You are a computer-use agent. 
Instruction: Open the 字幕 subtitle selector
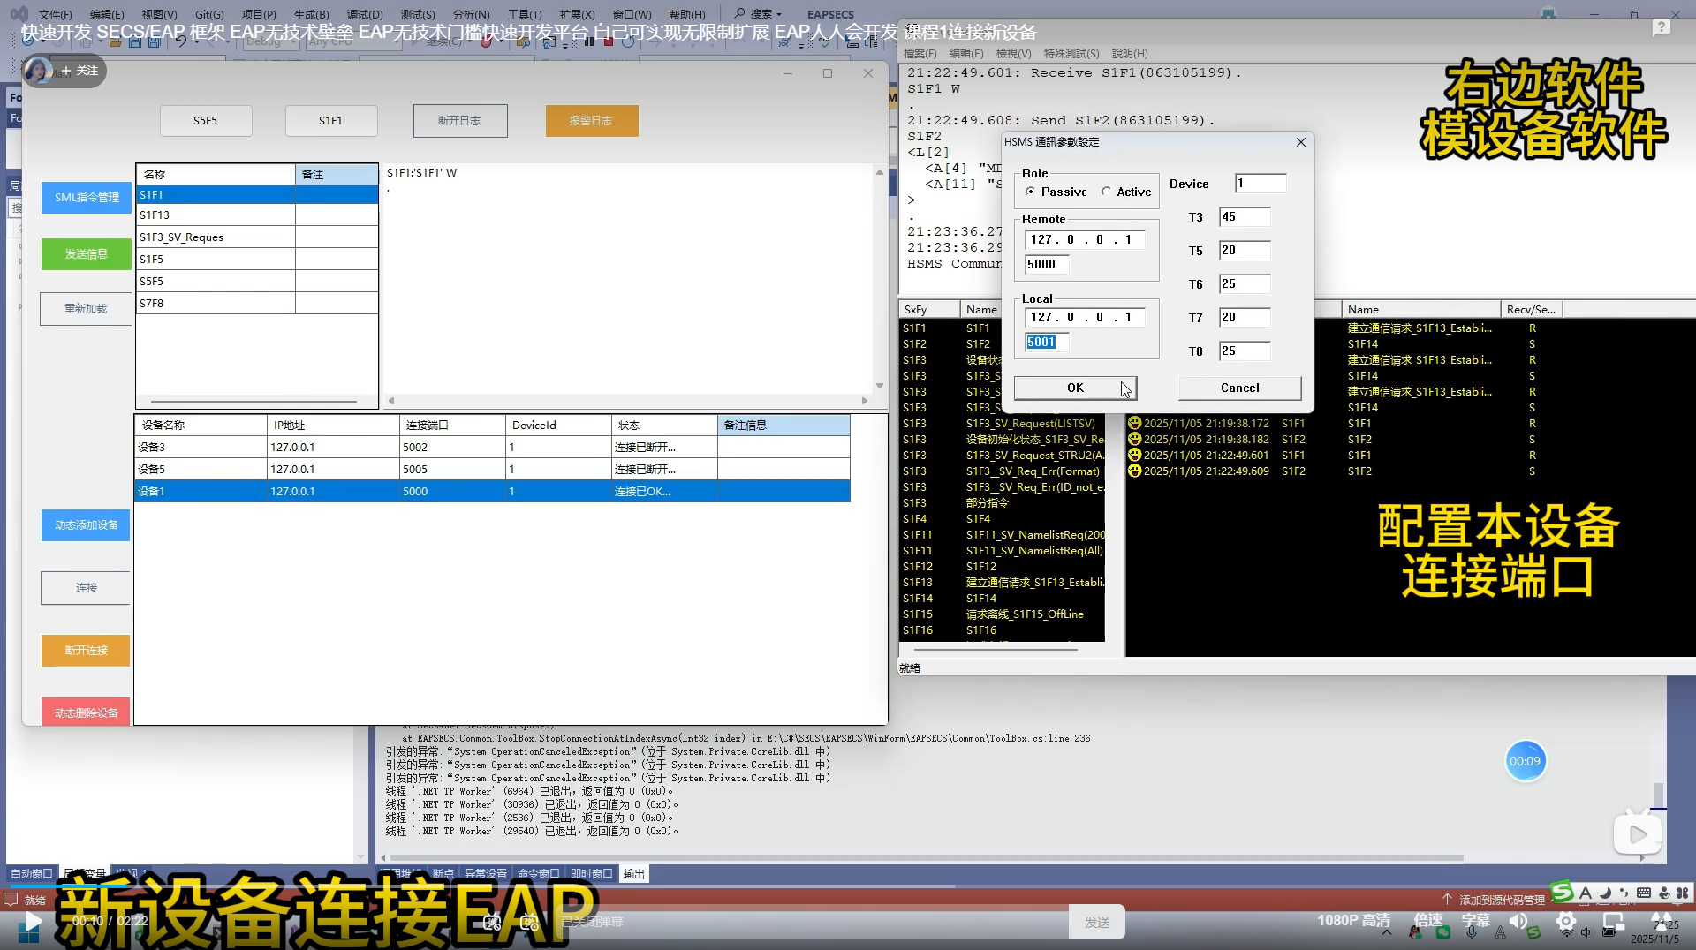pyautogui.click(x=1475, y=921)
